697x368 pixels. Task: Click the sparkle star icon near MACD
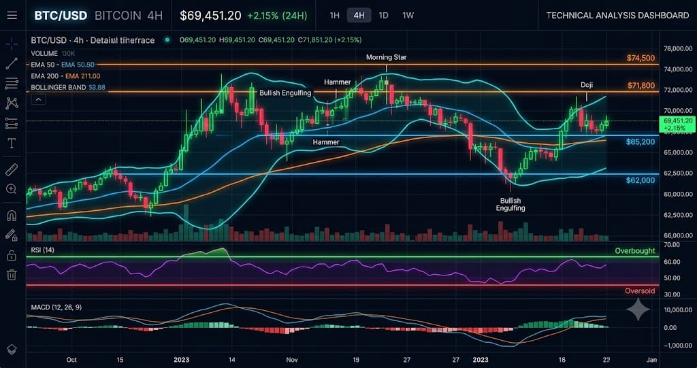click(x=638, y=310)
